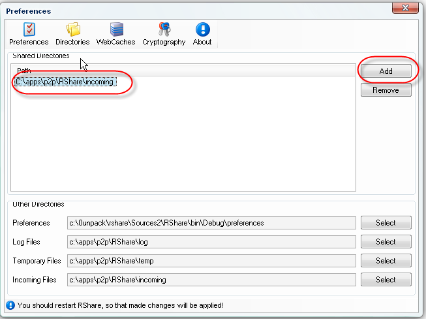Switch to the About tab label
The height and width of the screenshot is (319, 426).
202,42
